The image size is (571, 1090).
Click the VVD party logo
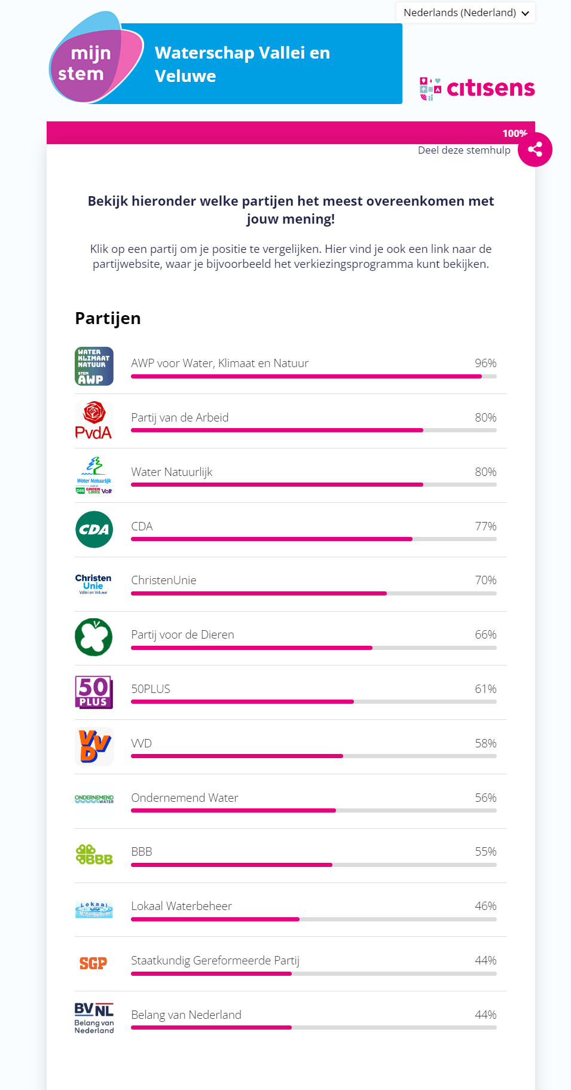[94, 747]
